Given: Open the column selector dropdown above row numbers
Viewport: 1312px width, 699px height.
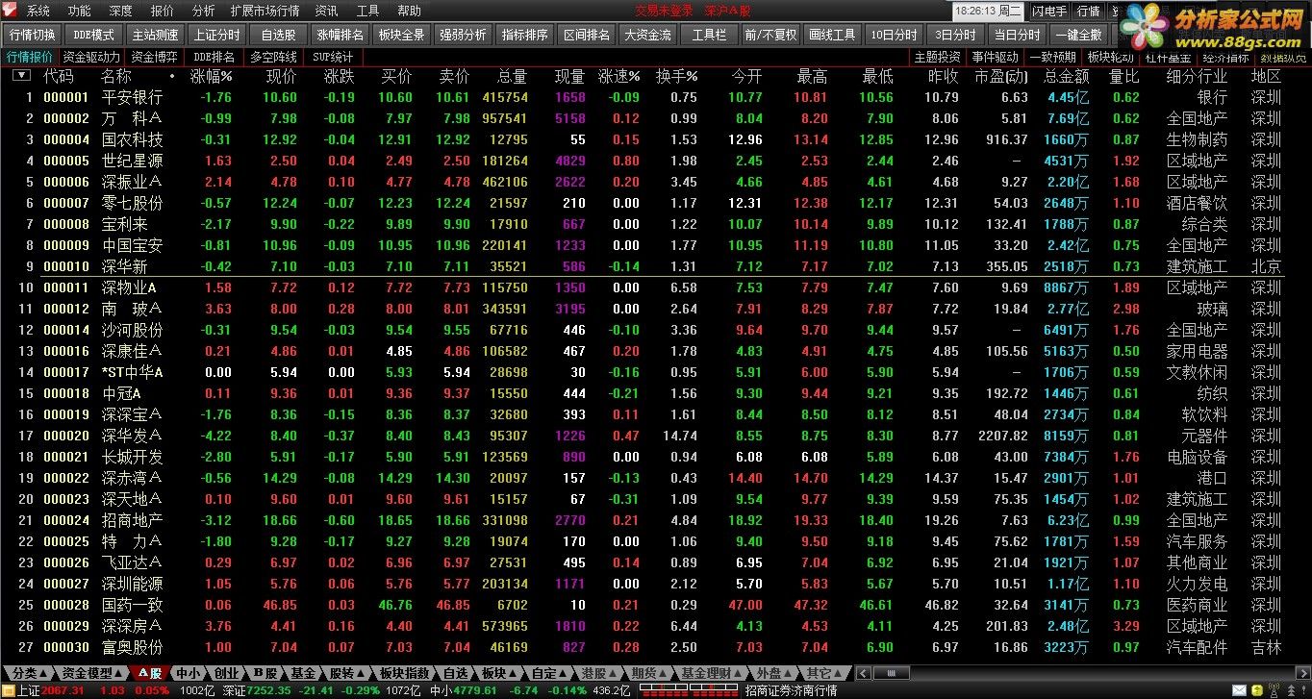Looking at the screenshot, I should tap(20, 75).
